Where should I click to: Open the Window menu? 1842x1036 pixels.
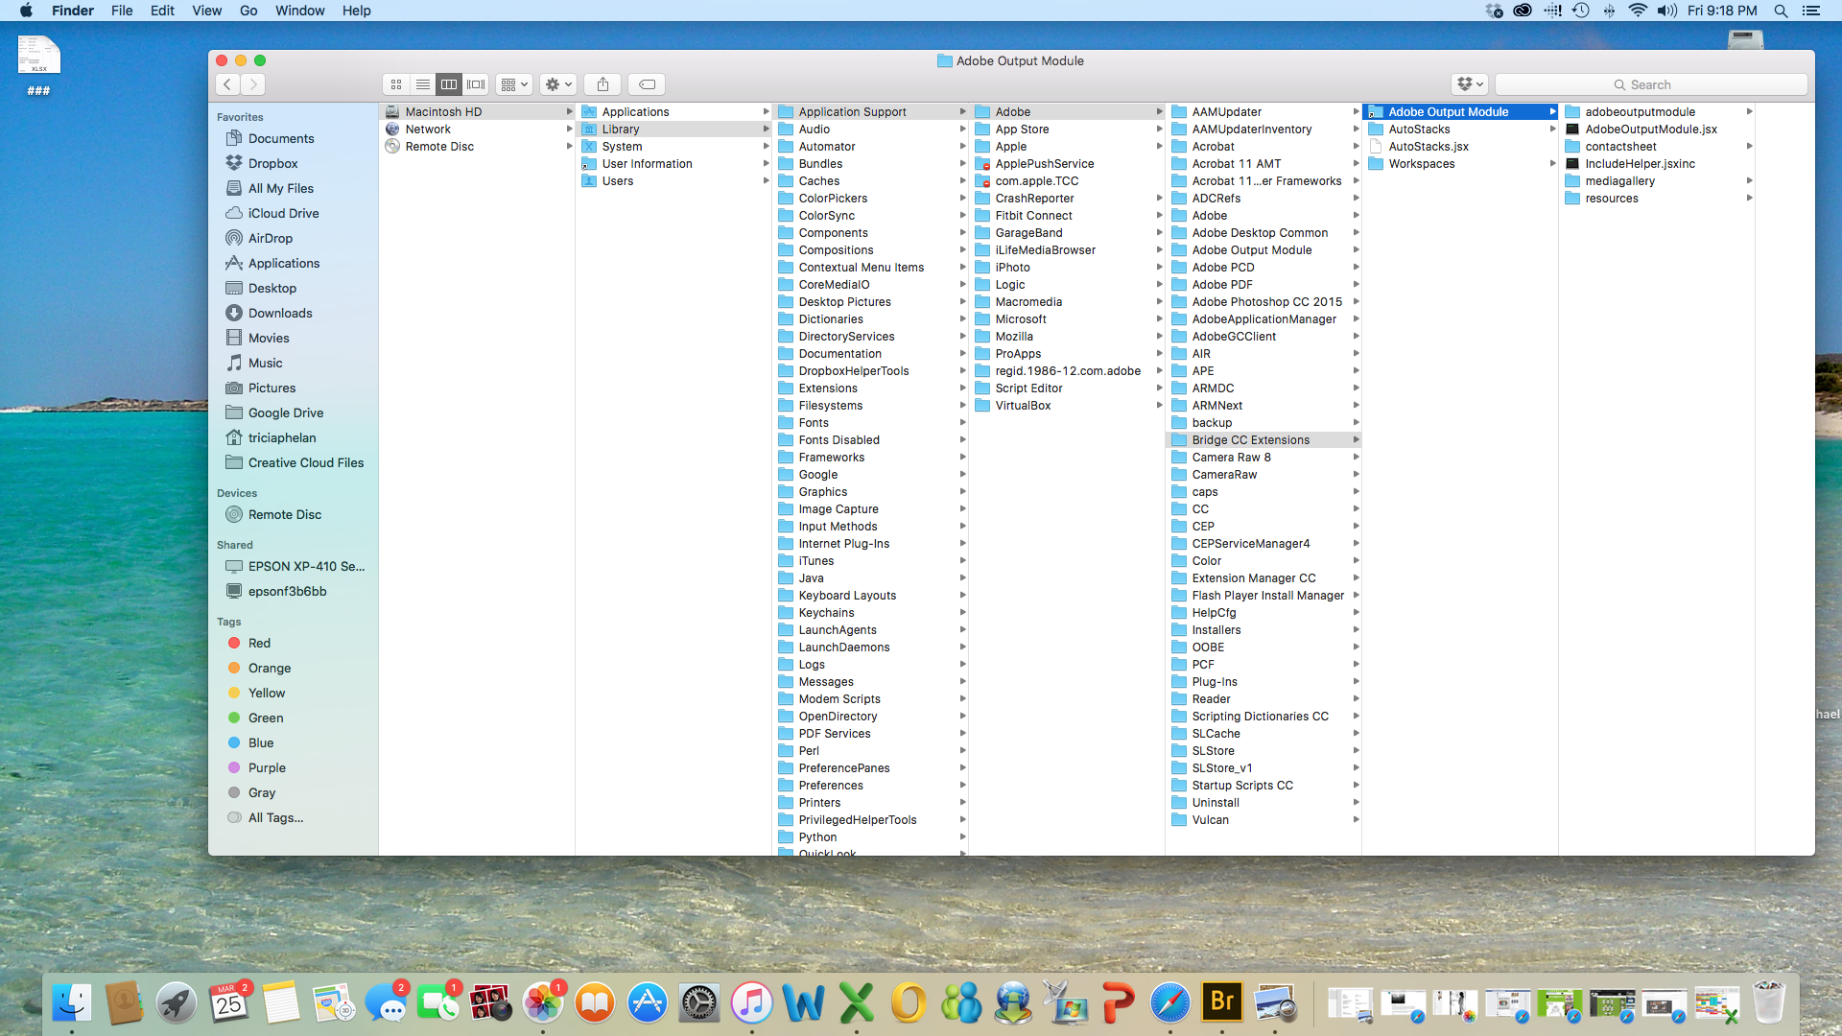click(299, 11)
